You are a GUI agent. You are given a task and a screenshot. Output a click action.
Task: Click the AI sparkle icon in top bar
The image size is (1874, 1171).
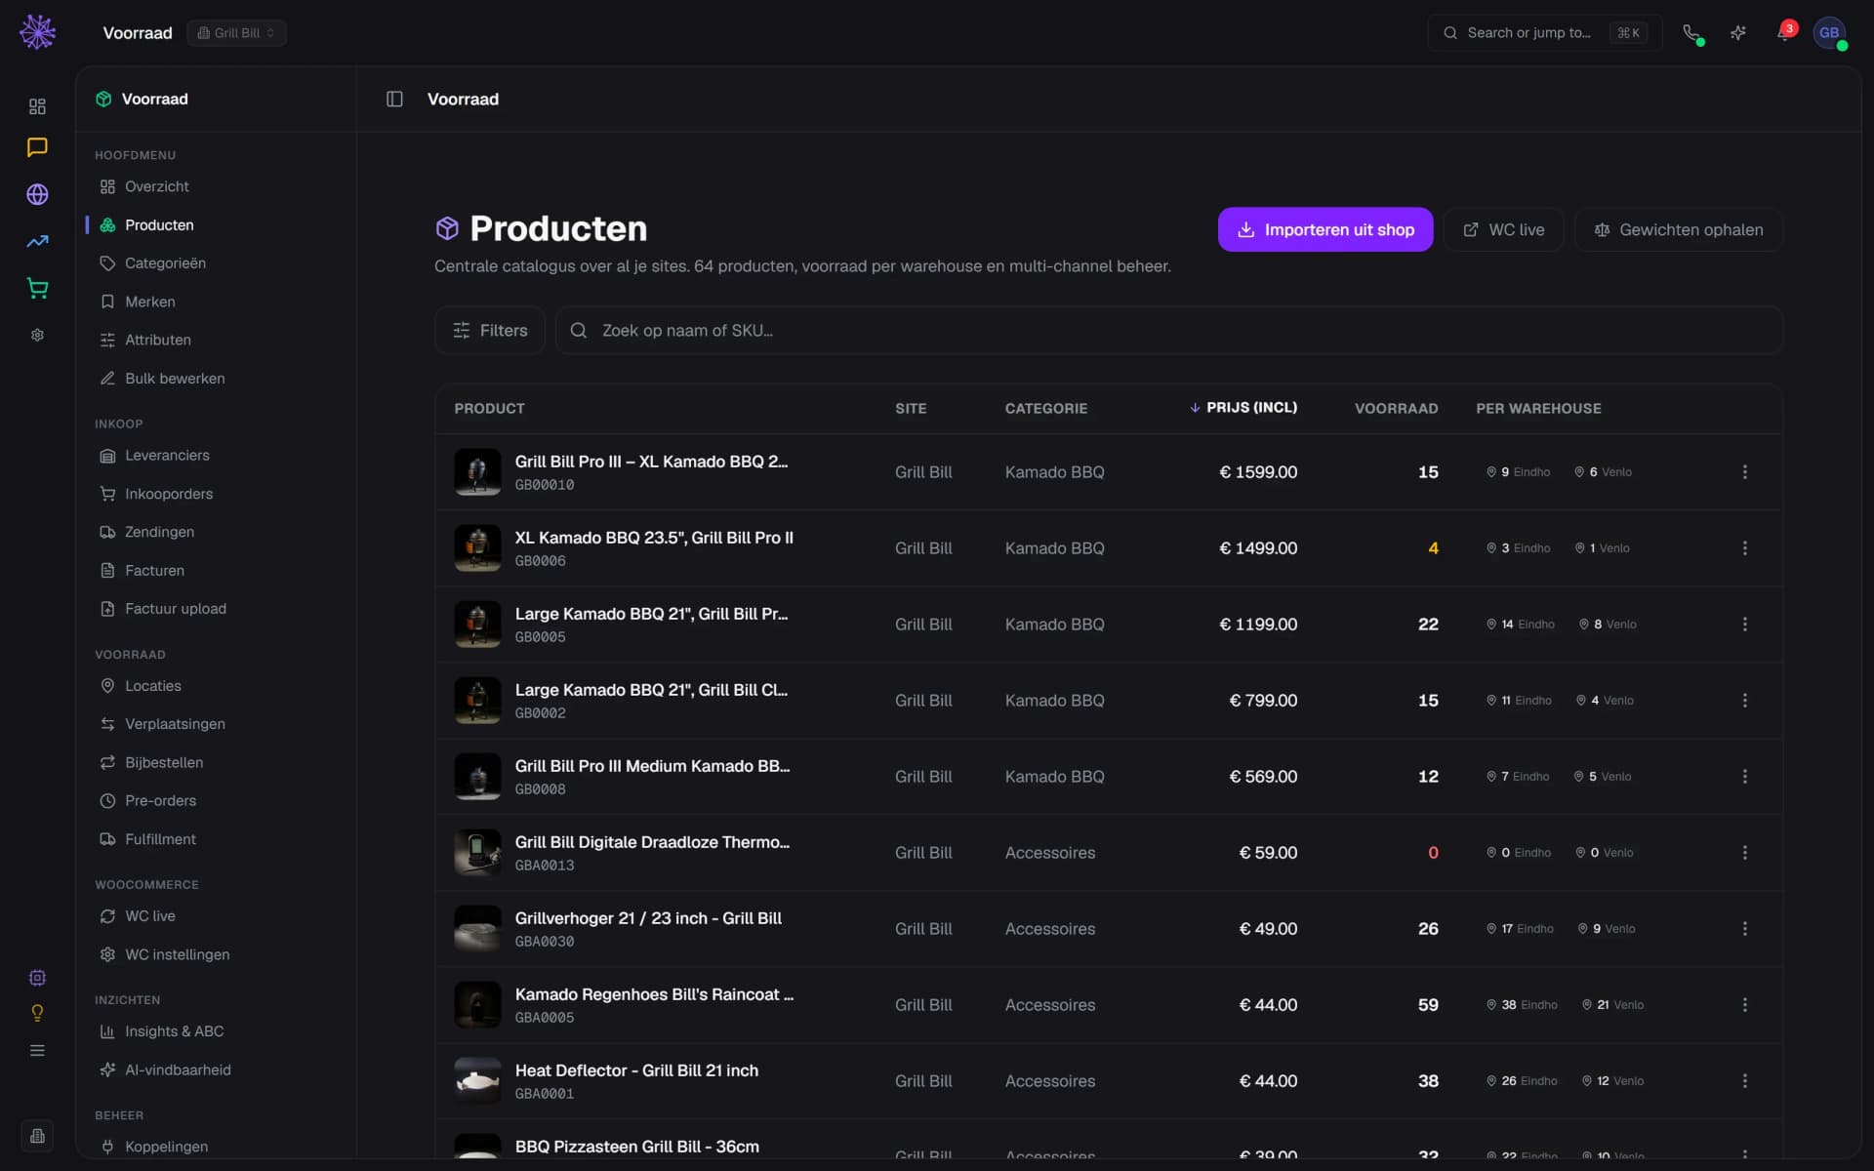point(1738,32)
